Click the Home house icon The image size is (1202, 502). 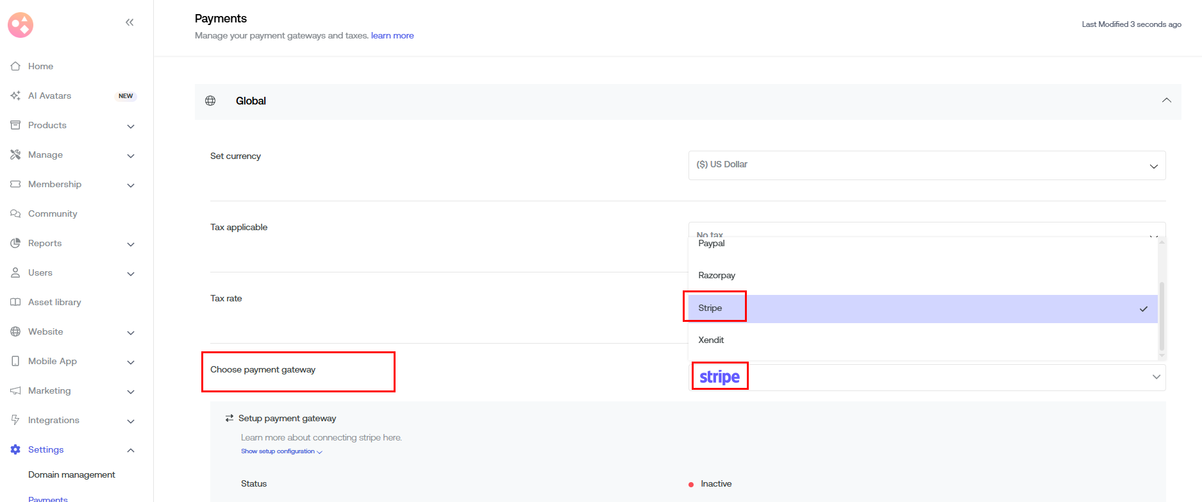coord(15,66)
